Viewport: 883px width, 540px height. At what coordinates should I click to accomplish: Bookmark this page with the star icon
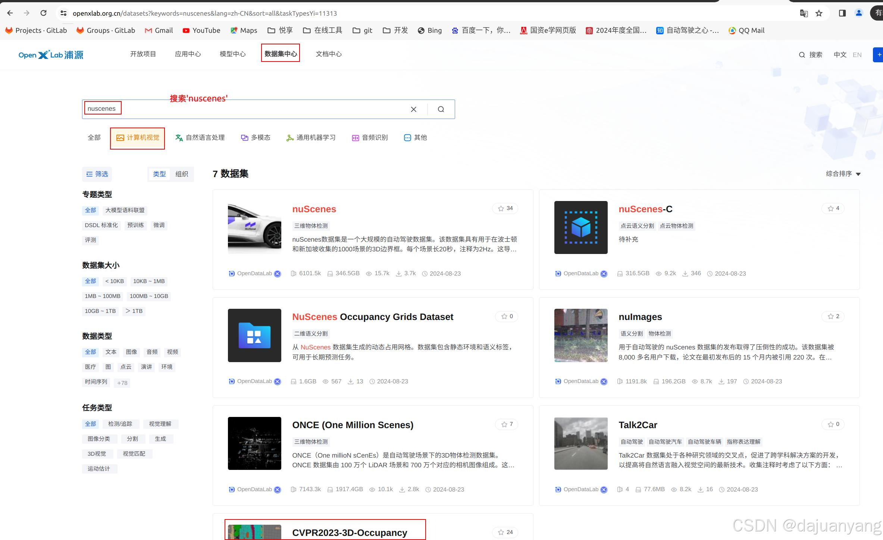(x=819, y=13)
